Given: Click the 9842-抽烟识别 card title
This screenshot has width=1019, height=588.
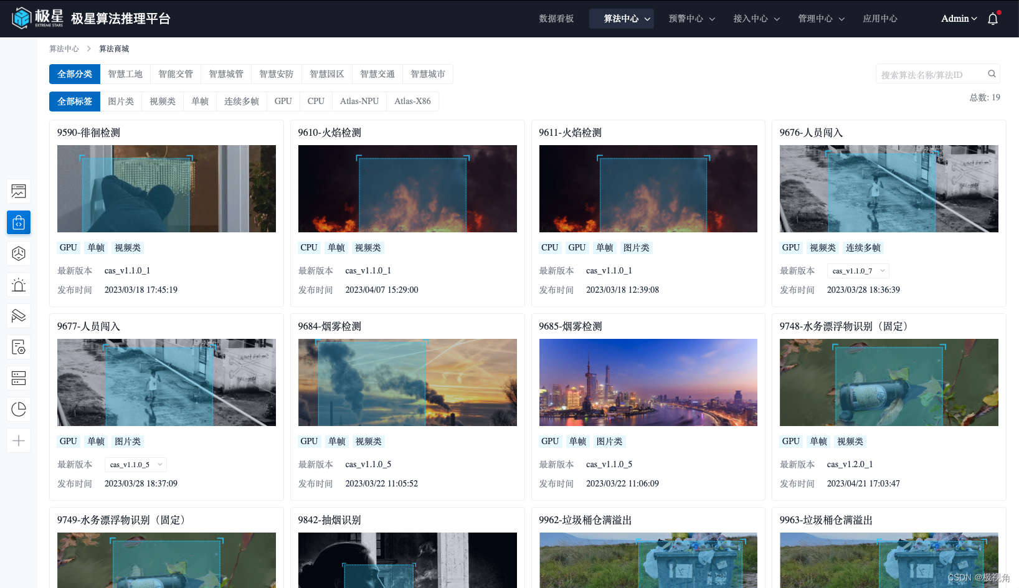Looking at the screenshot, I should tap(329, 520).
